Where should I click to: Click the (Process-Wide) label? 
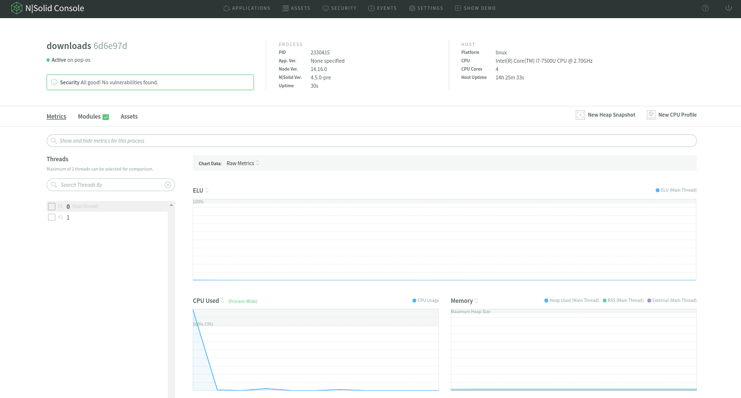243,301
